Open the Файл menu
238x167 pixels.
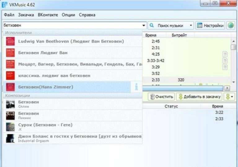pyautogui.click(x=9, y=15)
